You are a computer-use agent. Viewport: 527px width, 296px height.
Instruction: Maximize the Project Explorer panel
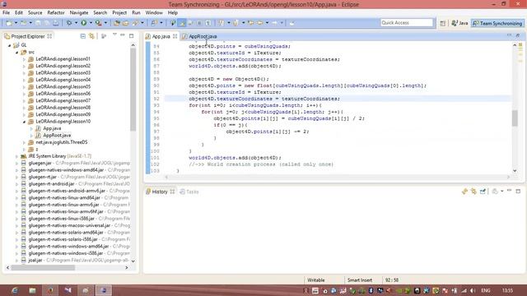(x=132, y=35)
